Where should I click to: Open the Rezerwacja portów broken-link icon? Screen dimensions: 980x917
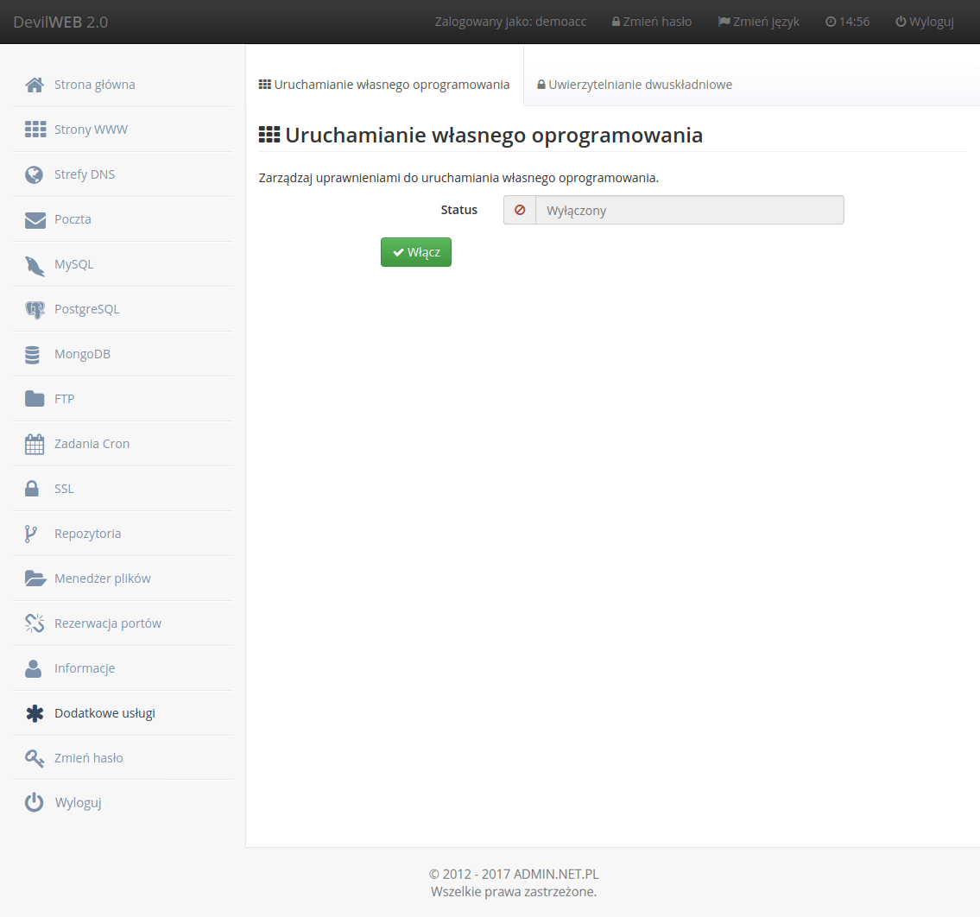(35, 623)
